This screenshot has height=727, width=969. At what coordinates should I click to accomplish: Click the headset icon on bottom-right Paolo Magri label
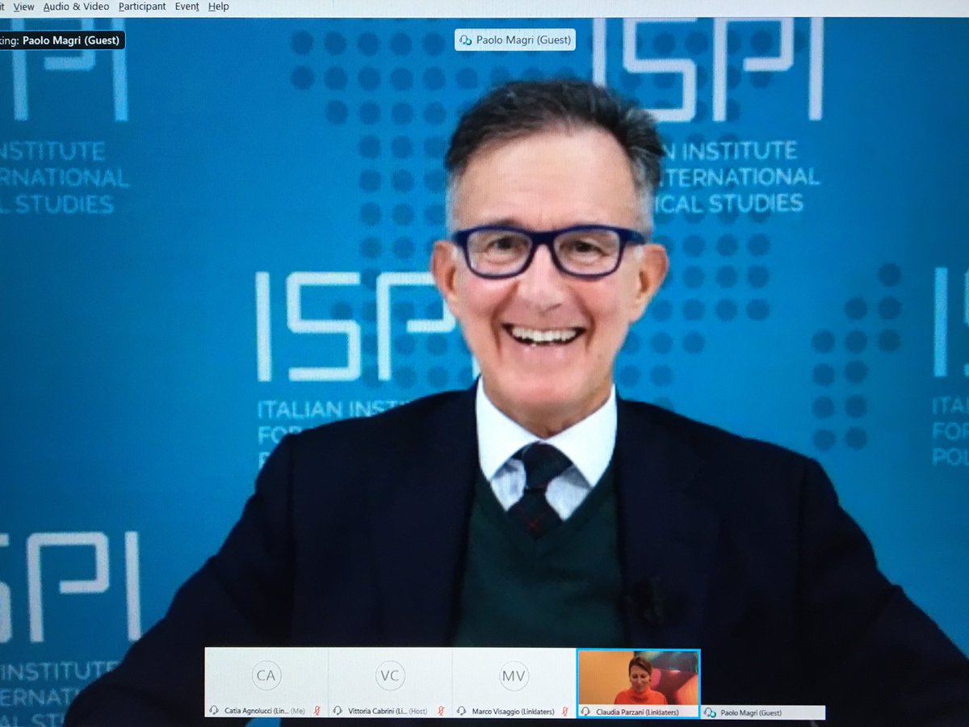tap(709, 712)
